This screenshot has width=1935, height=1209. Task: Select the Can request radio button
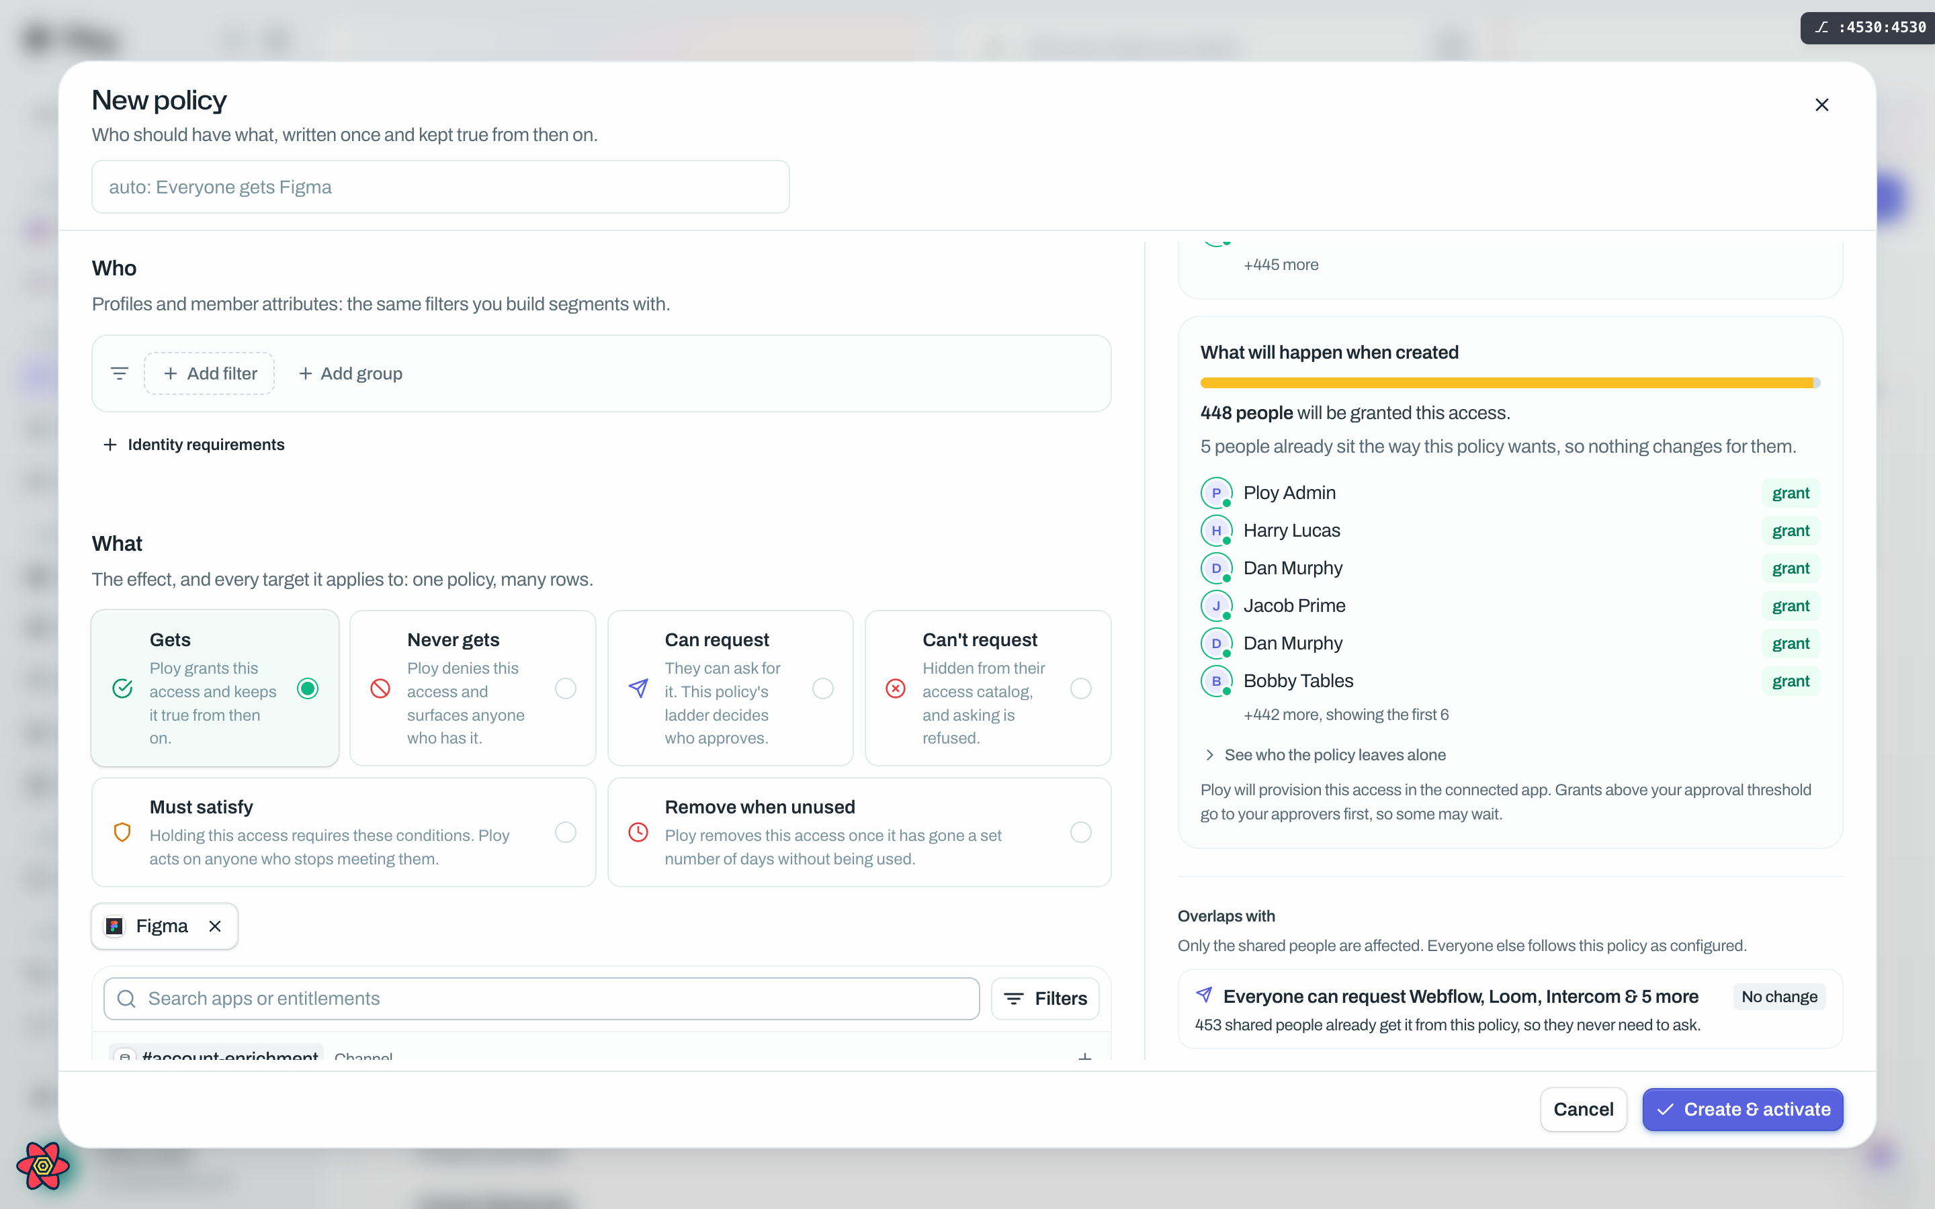[823, 688]
